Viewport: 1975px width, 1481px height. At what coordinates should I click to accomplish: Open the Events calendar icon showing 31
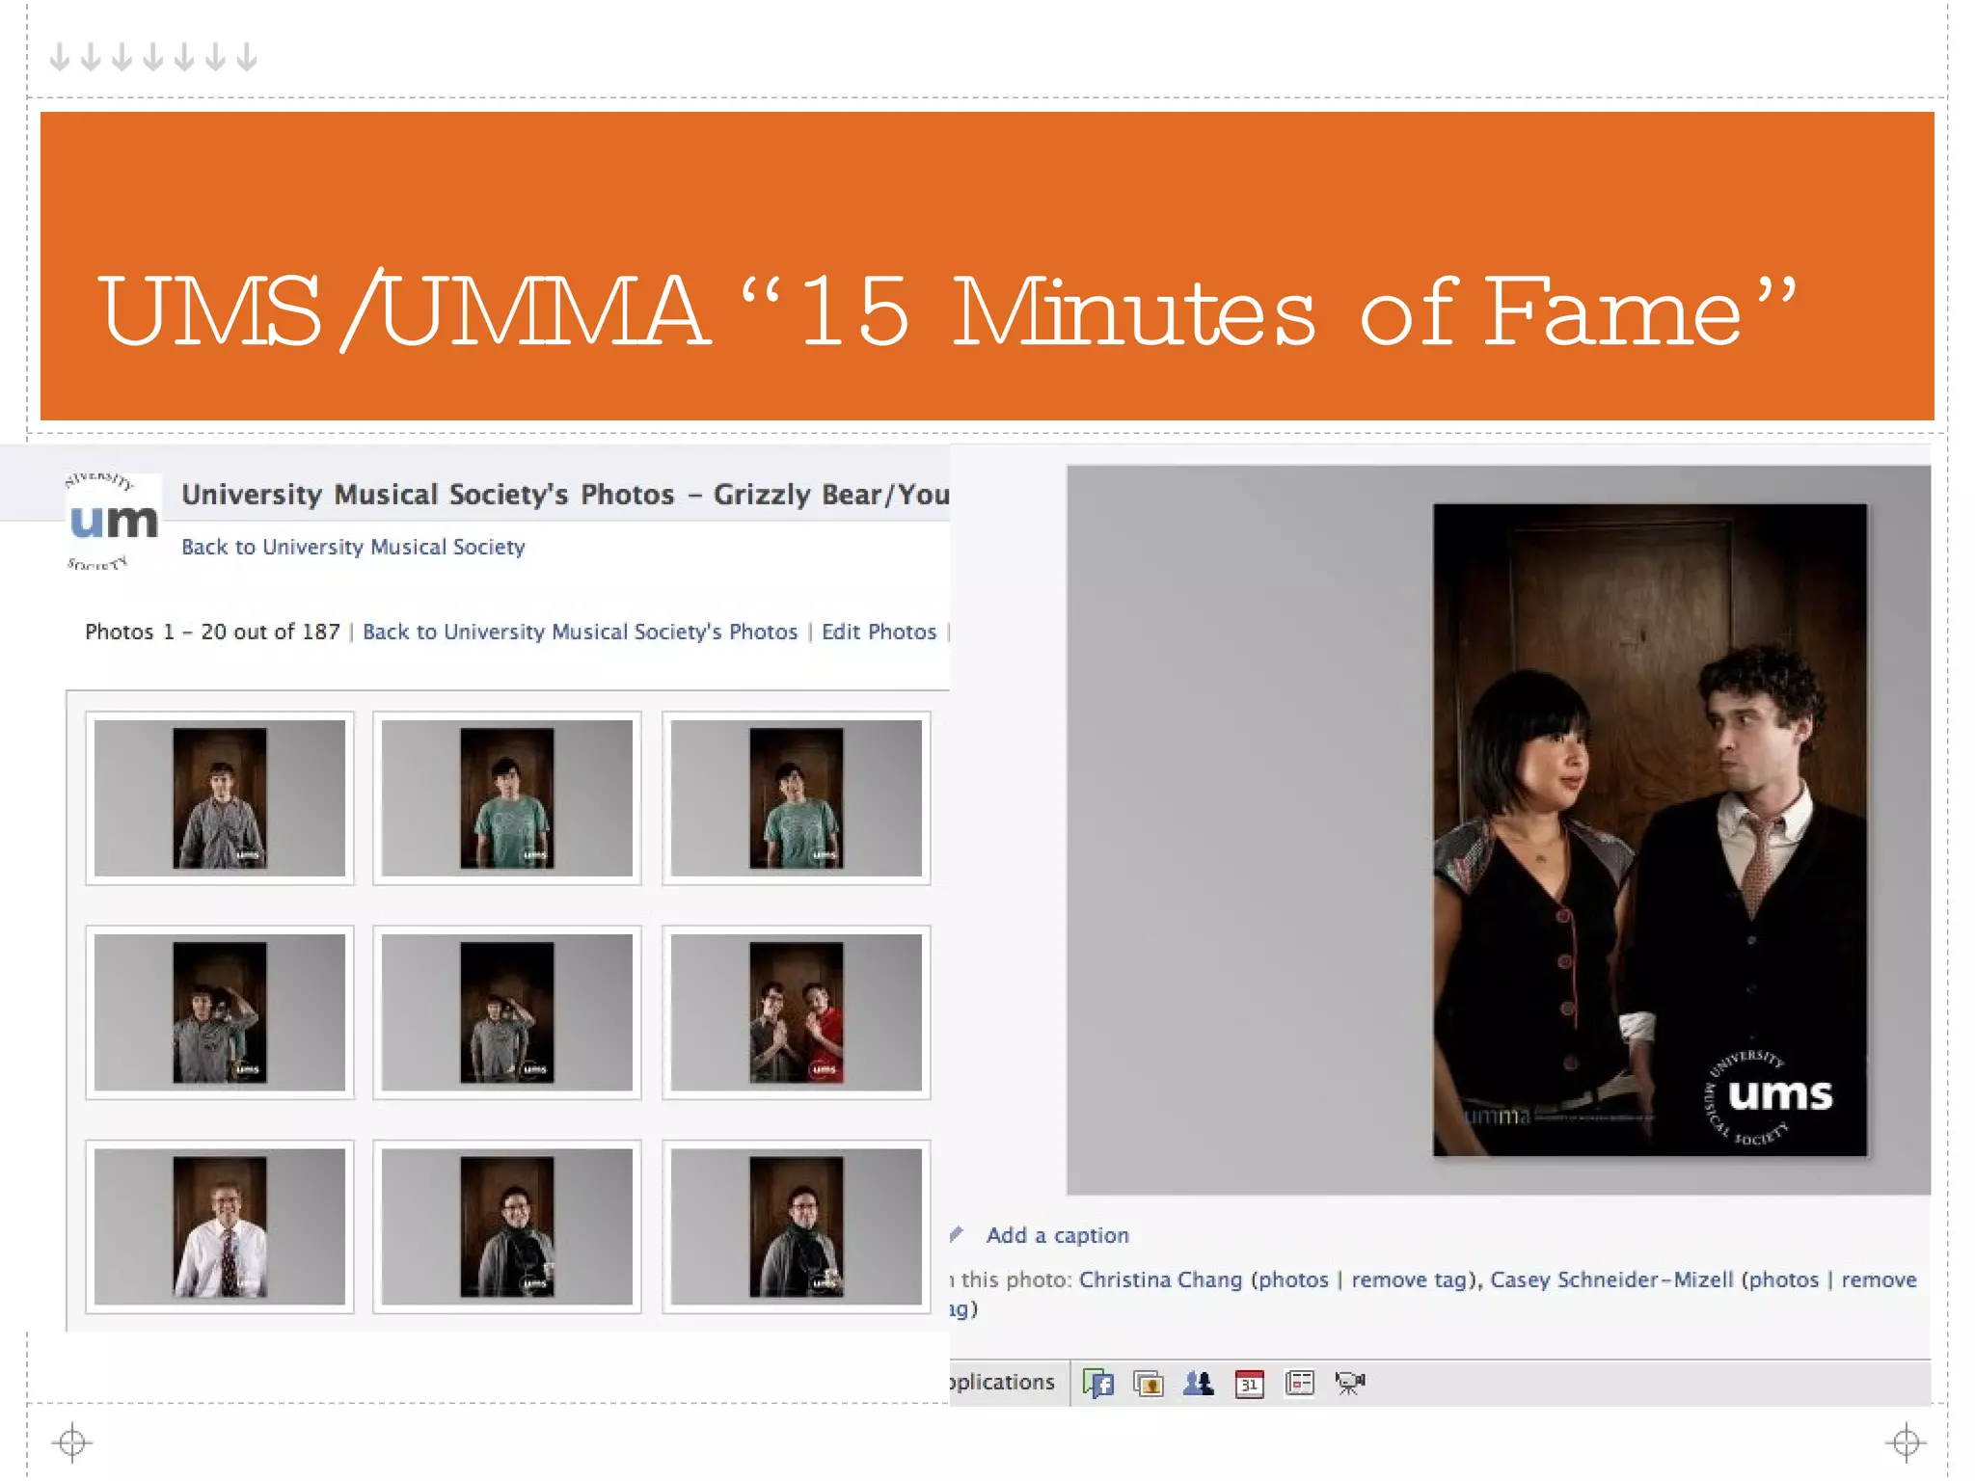[x=1249, y=1384]
